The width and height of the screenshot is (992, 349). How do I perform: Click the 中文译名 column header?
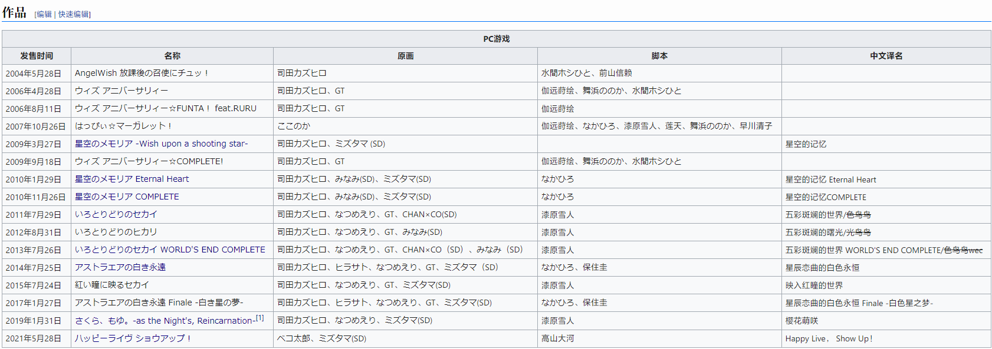point(886,56)
